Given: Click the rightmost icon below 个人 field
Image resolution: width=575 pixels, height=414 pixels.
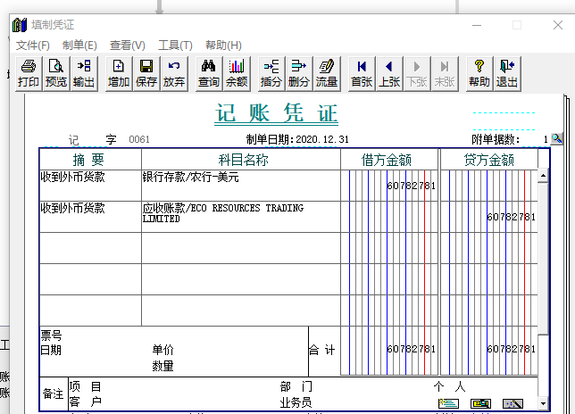Looking at the screenshot, I should 512,403.
